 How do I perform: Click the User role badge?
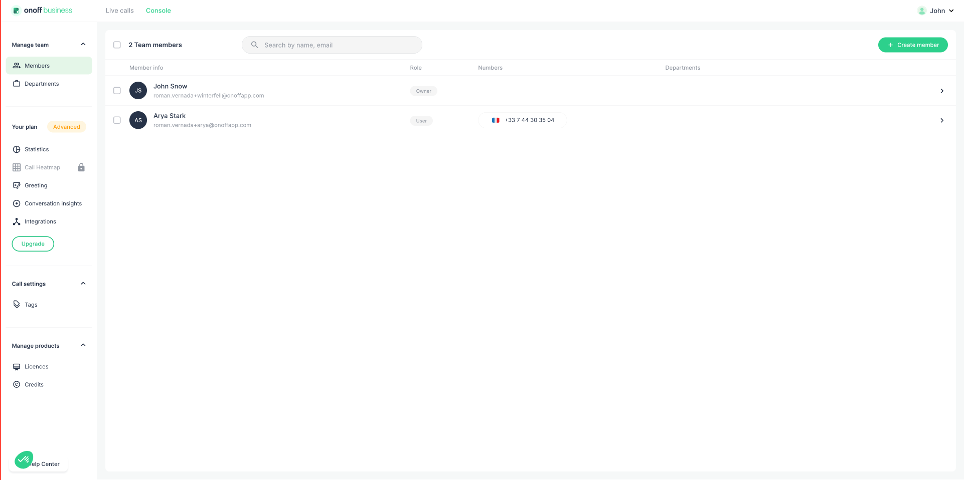click(421, 121)
